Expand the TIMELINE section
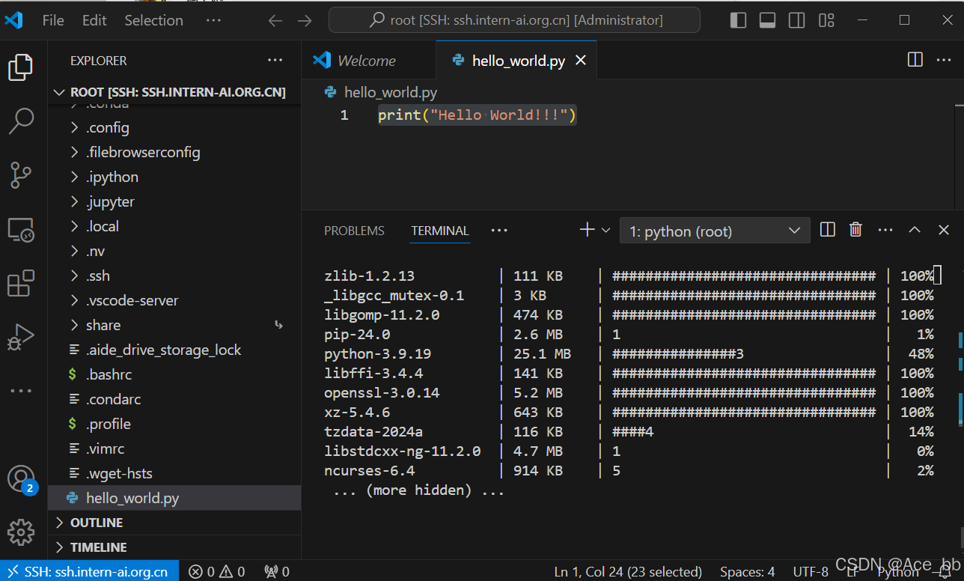Screen dimensions: 964x581 point(174,547)
